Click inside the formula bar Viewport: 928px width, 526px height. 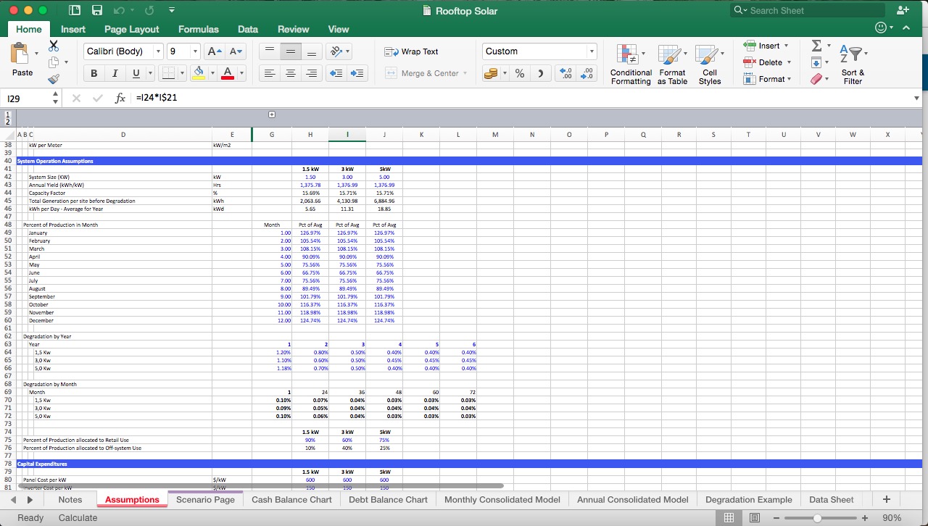coord(290,97)
